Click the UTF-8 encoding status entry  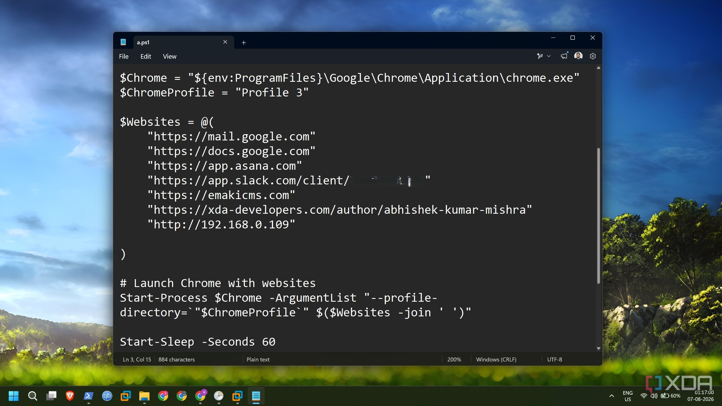click(x=554, y=359)
